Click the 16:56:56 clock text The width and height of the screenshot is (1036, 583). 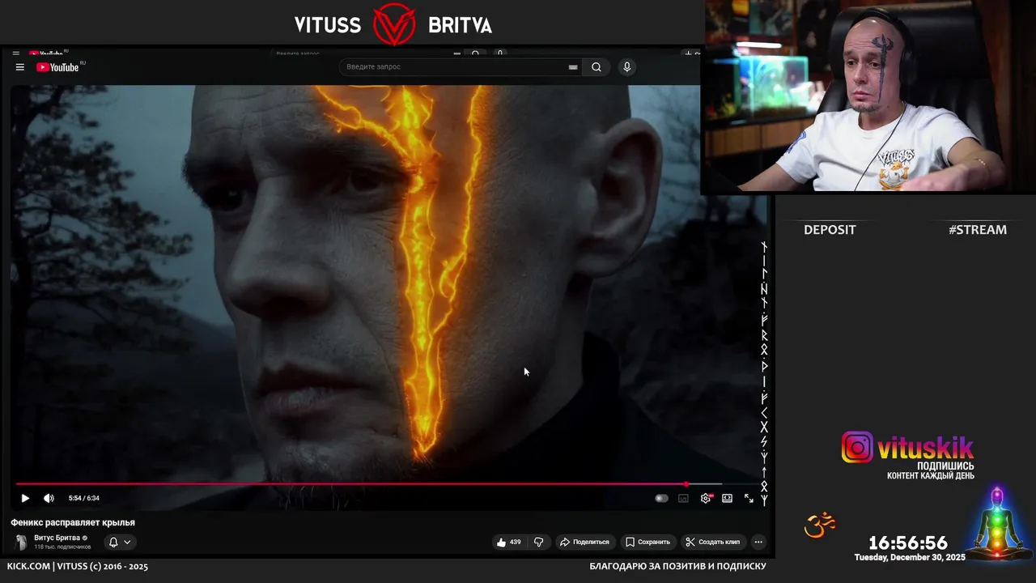[x=908, y=543]
